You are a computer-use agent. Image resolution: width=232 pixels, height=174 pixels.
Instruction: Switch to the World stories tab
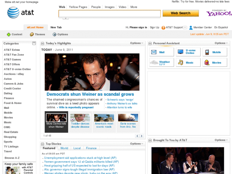point(64,148)
